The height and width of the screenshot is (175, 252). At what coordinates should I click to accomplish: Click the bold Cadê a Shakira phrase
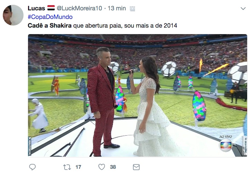49,26
